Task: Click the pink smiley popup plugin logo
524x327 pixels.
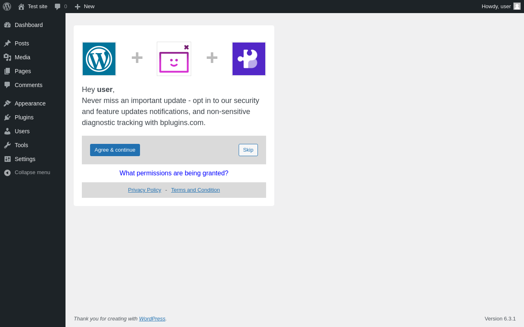Action: 174,59
